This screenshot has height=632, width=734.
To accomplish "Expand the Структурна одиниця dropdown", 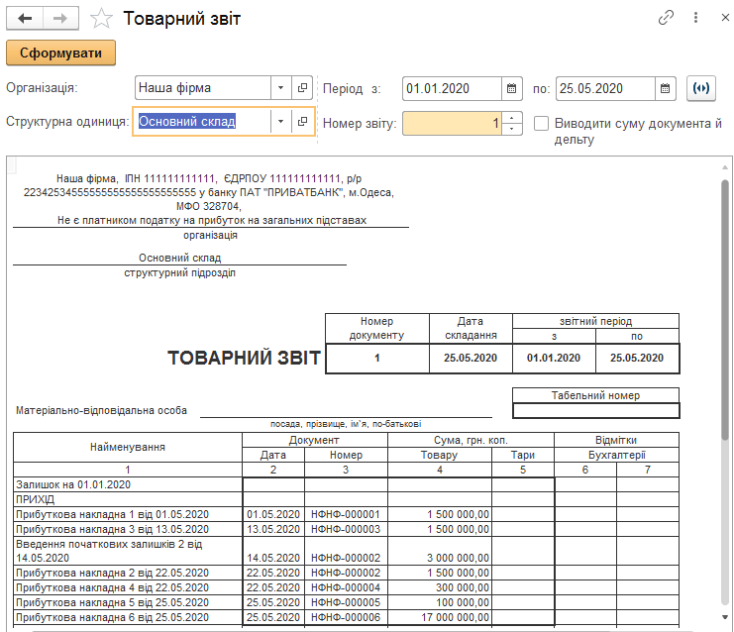I will click(281, 122).
